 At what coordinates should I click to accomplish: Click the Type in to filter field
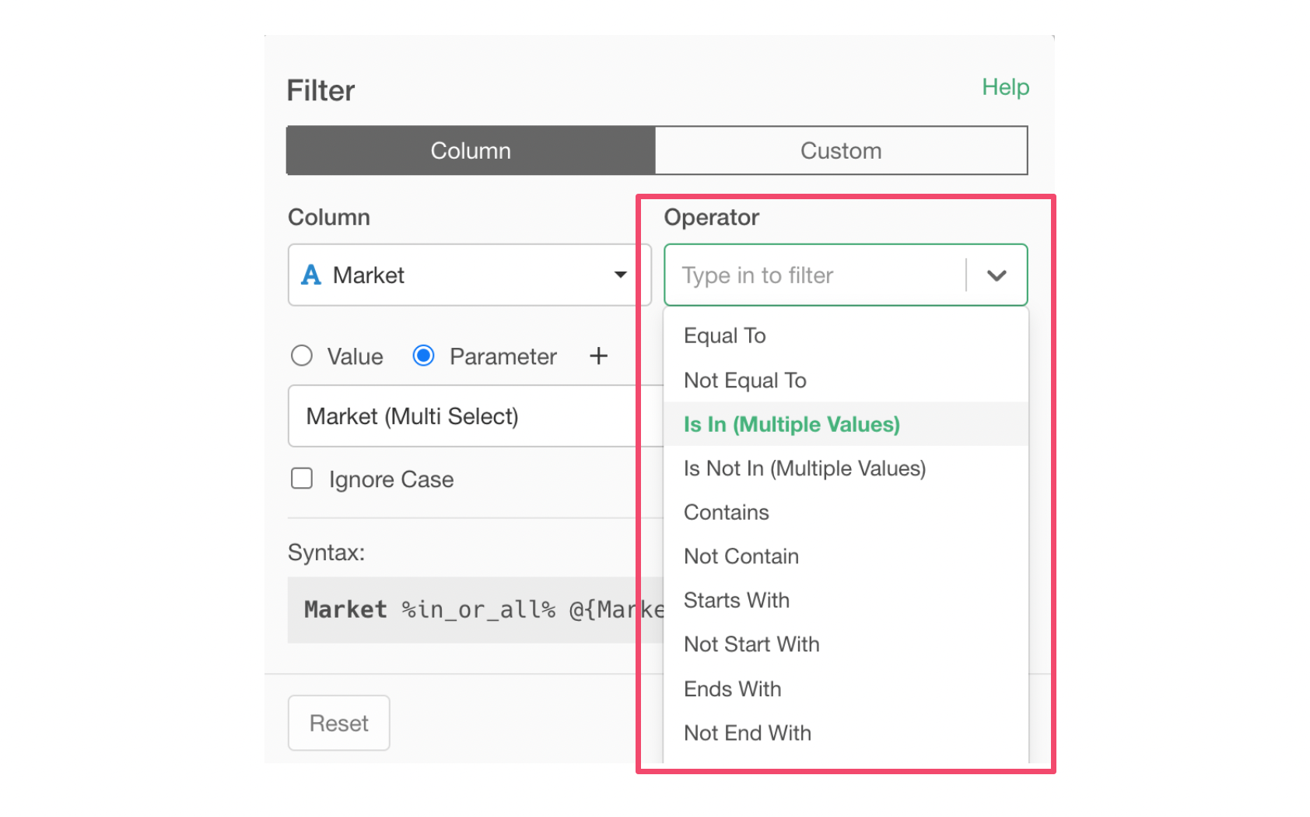coord(813,275)
